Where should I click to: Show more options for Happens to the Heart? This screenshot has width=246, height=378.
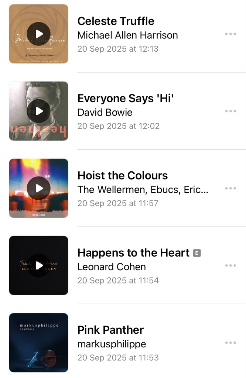[x=230, y=265]
